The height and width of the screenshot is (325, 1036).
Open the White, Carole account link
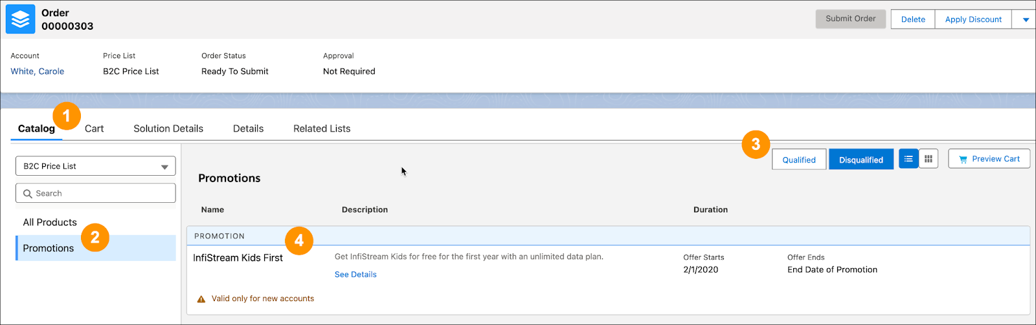(37, 71)
